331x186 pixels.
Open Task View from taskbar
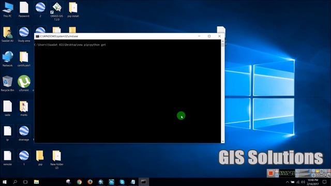(x=25, y=182)
